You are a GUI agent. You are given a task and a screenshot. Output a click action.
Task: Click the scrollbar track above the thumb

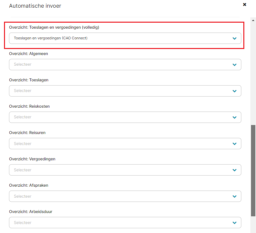253,73
